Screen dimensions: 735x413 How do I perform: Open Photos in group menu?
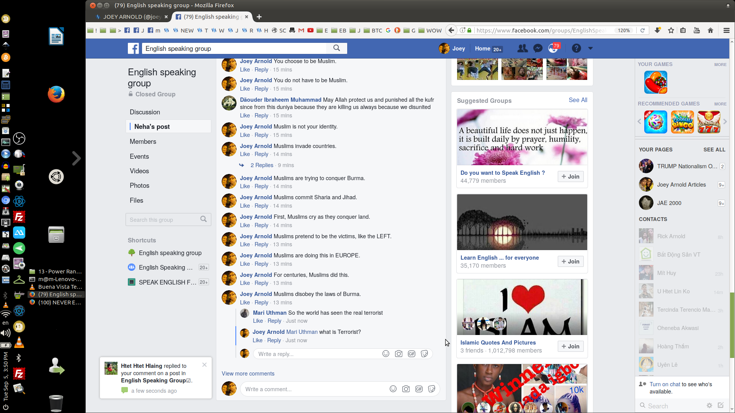coord(139,185)
